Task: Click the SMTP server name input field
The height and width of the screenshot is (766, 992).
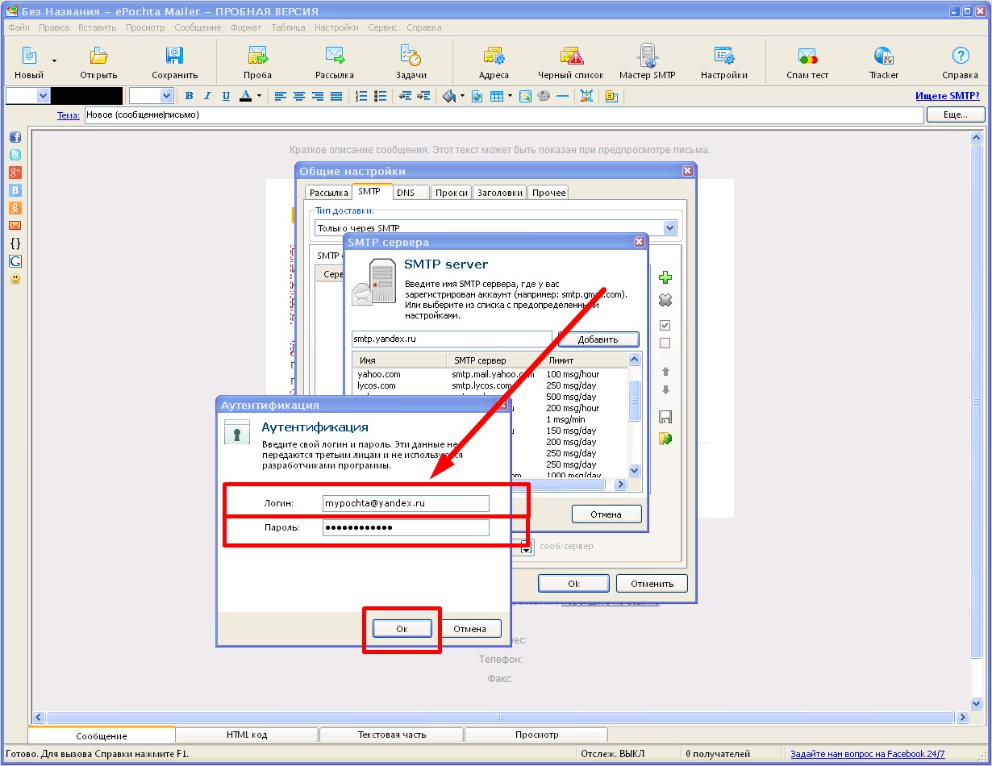Action: coord(452,339)
